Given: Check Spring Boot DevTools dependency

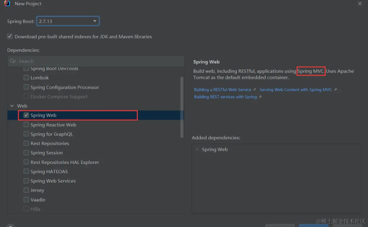Looking at the screenshot, I should coord(26,69).
